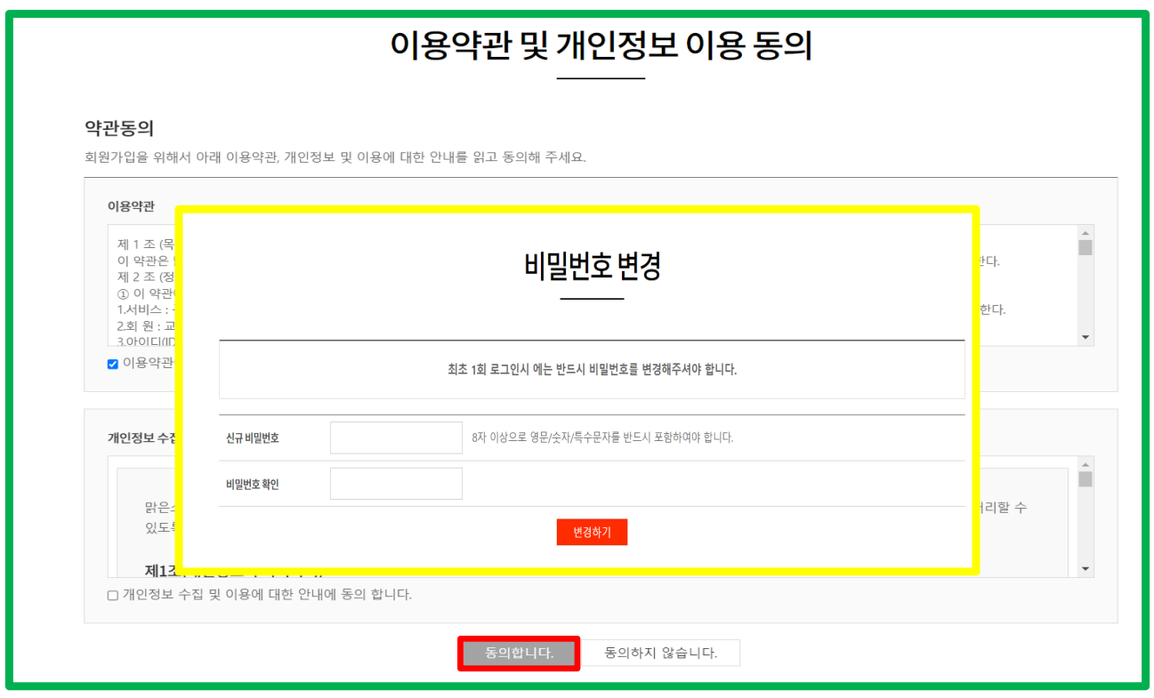This screenshot has height=698, width=1154.
Task: Check the 개인정보 수집 및 이용 agreement checkbox
Action: [x=113, y=595]
